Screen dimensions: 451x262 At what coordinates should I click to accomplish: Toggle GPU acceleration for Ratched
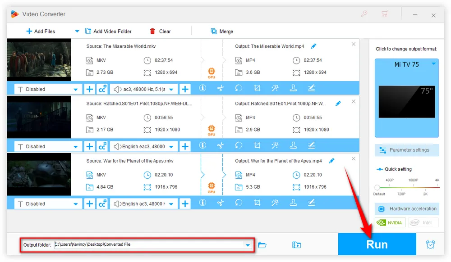pos(212,130)
